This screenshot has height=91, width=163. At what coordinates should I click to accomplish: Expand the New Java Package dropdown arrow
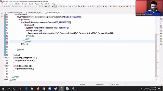click(x=103, y=6)
